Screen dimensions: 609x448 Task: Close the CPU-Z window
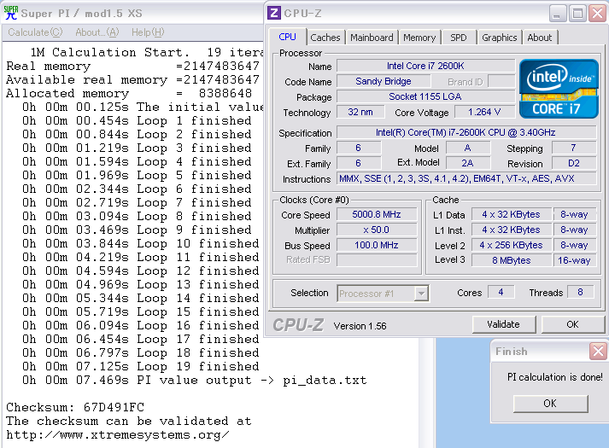point(598,14)
